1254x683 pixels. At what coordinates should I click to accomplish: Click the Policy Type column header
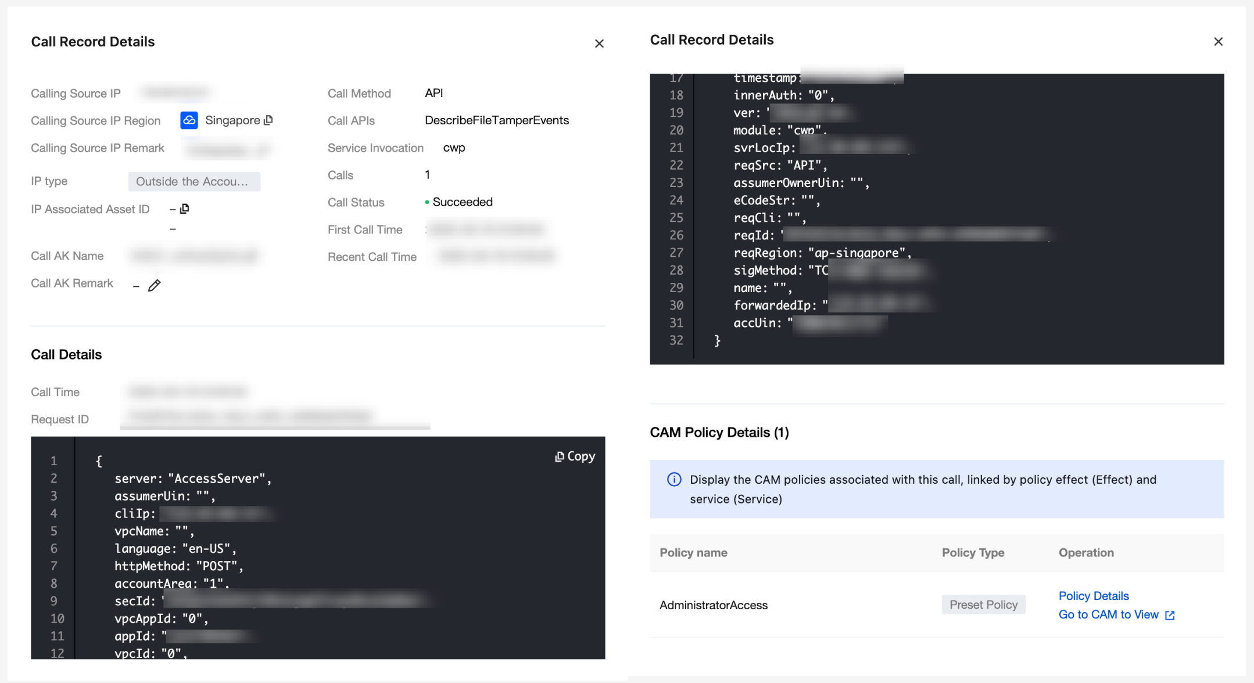(973, 553)
